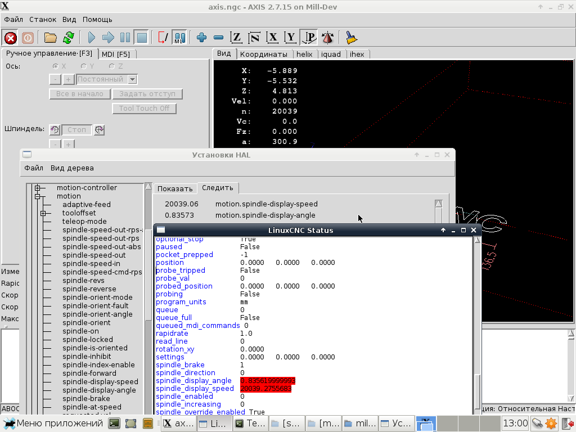Expand the motion-controller tree node

(x=38, y=188)
